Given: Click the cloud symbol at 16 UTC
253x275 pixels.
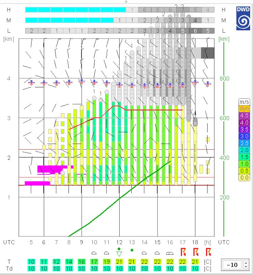Looking at the screenshot, I should point(170,253).
